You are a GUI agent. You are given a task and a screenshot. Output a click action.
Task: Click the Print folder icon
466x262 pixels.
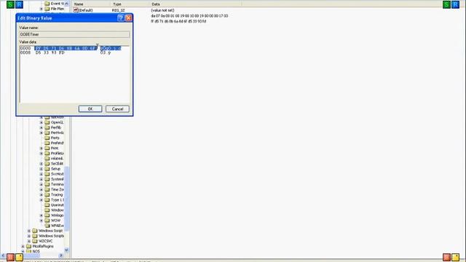47,148
